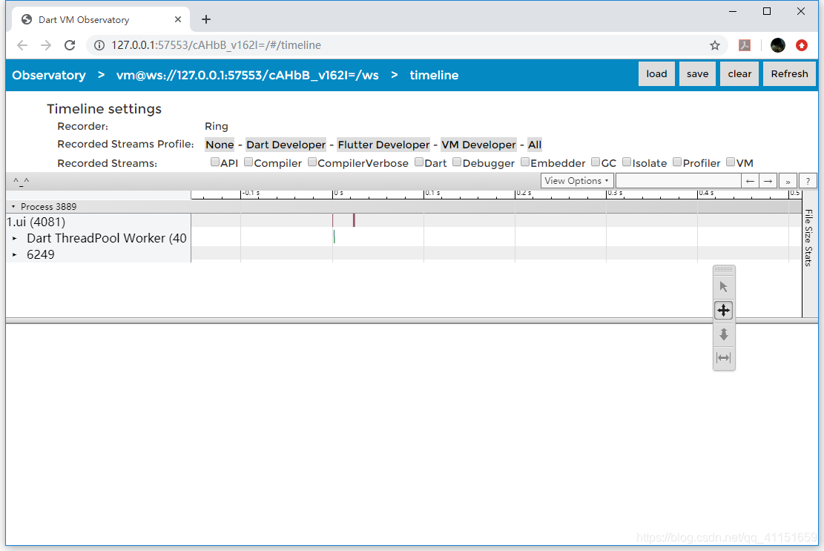Image resolution: width=824 pixels, height=551 pixels.
Task: Click the Ring recorder value
Action: (217, 126)
